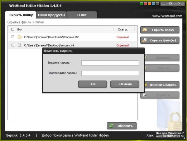Click the folder icon on Скрыть папку button
Screen dimensions: 187x141
click(145, 30)
